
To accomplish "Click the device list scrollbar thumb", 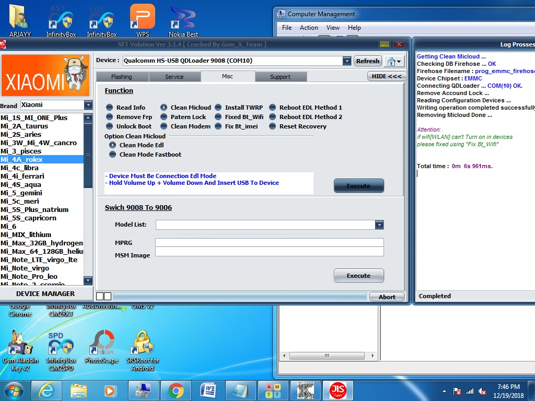I will click(x=88, y=155).
